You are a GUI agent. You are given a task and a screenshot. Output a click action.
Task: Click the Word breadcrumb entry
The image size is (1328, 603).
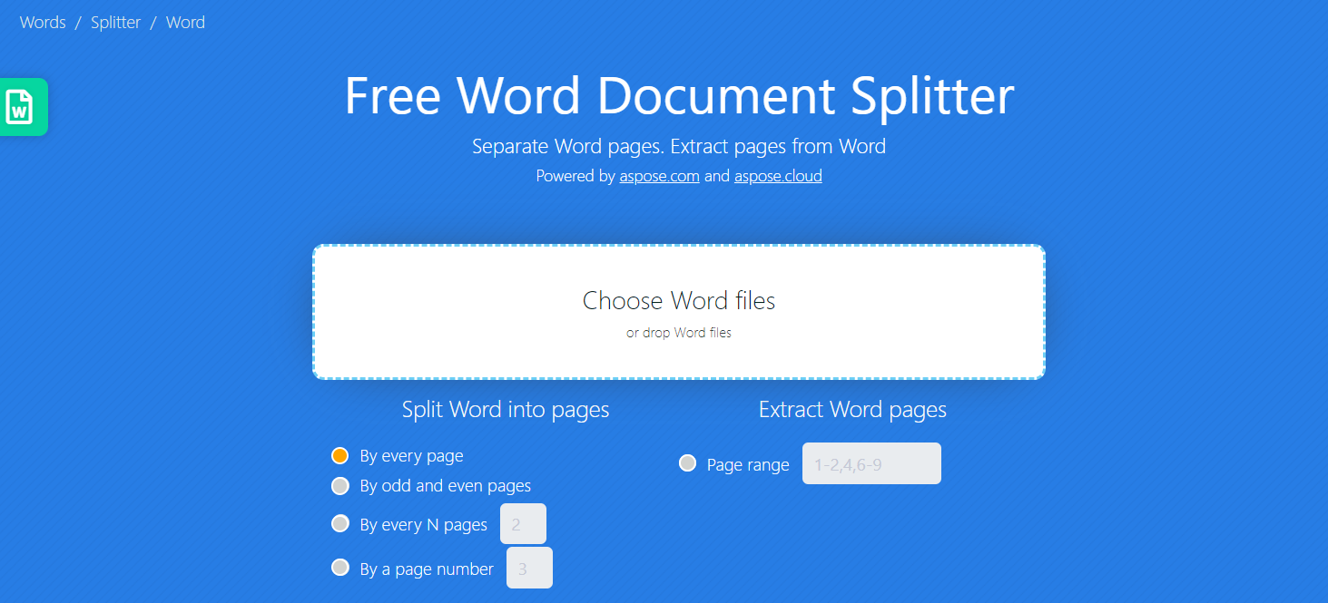185,22
